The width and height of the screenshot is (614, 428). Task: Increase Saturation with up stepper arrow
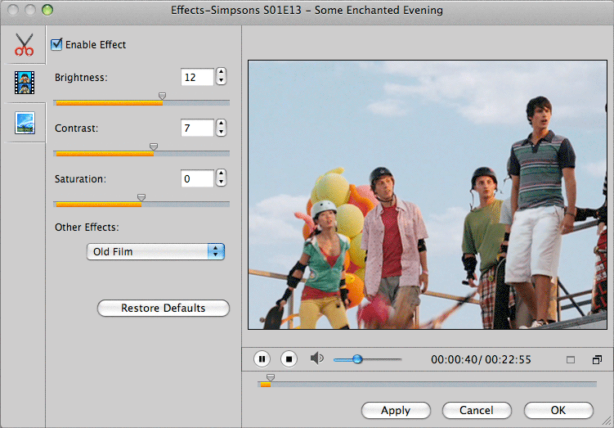222,173
